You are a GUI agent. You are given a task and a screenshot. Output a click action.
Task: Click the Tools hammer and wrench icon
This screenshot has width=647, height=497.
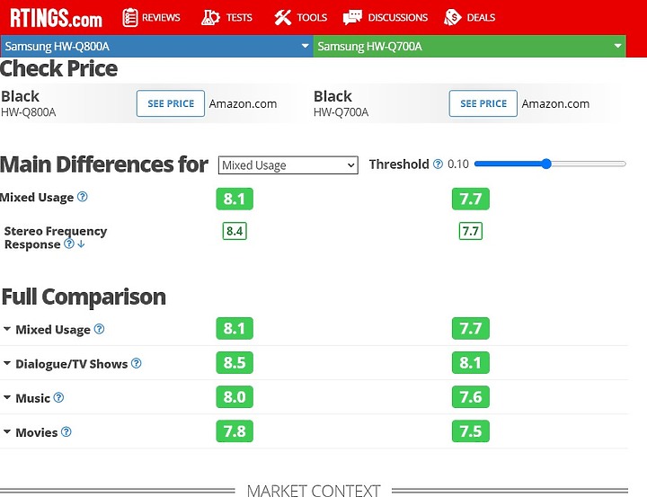pos(283,17)
